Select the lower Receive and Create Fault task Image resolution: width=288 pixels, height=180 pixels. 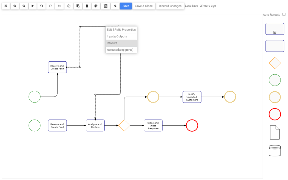[57, 126]
